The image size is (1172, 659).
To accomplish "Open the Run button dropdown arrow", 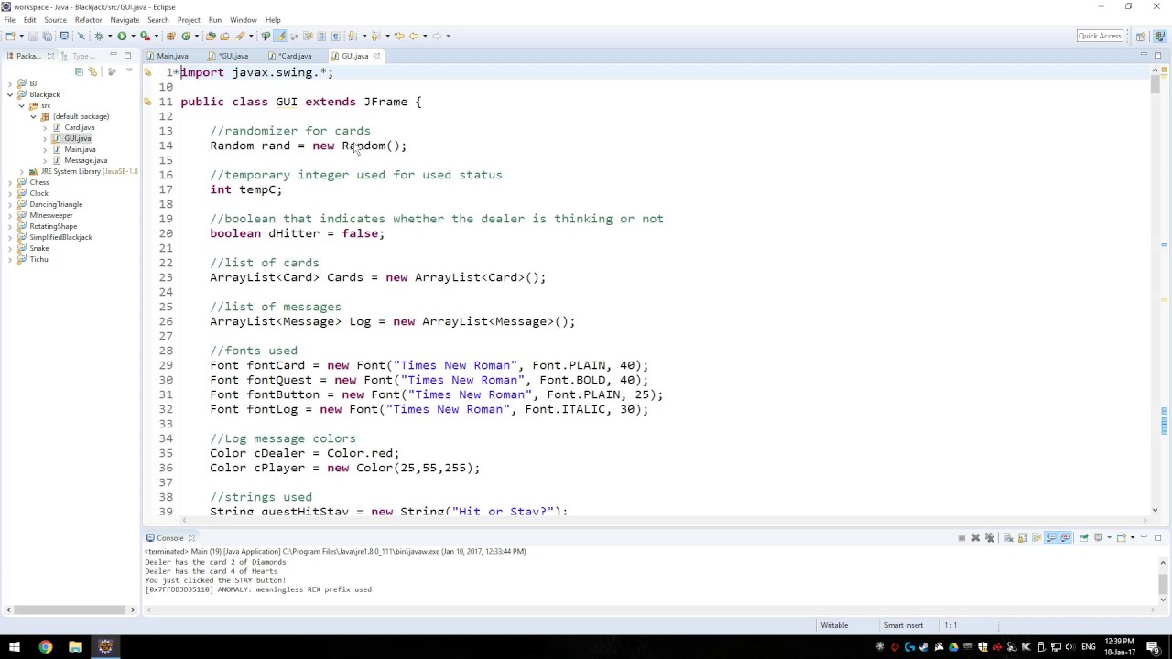I will [133, 36].
